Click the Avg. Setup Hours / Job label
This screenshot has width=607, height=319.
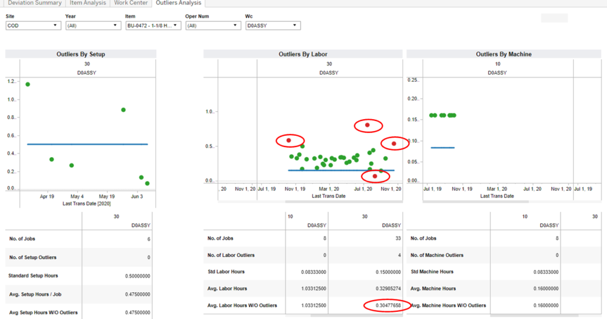35,294
